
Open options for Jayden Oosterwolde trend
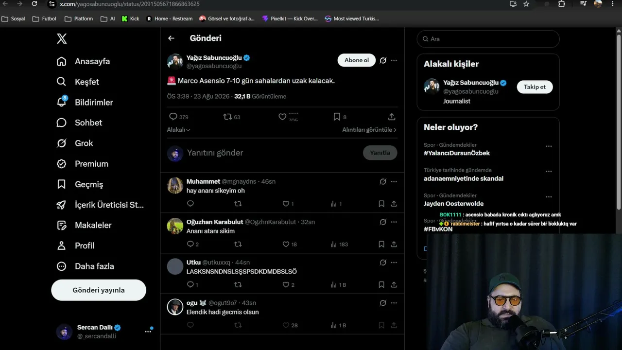pos(549,197)
